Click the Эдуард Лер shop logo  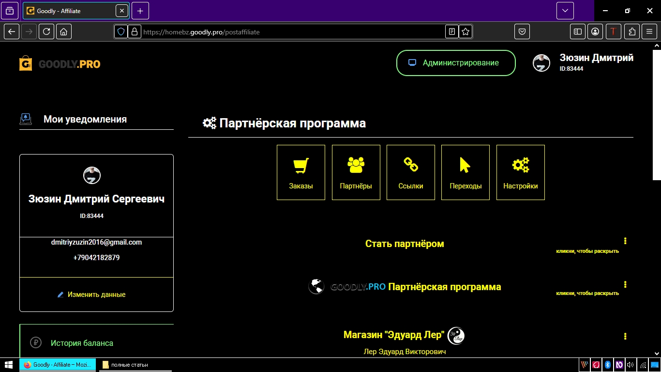tap(456, 336)
